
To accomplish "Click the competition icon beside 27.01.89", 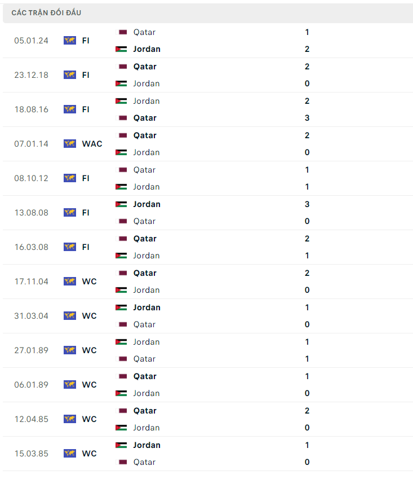I will 69,350.
